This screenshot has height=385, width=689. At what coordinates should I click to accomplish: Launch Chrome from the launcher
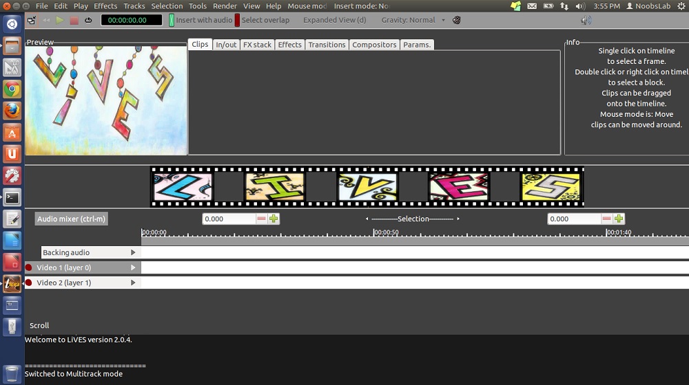point(12,89)
